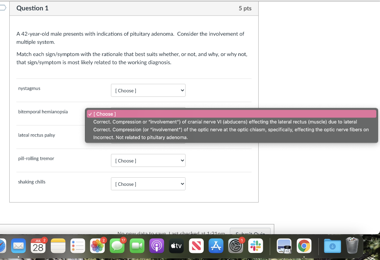Choose the optic chiasm compression option
Image resolution: width=380 pixels, height=260 pixels.
click(x=232, y=129)
